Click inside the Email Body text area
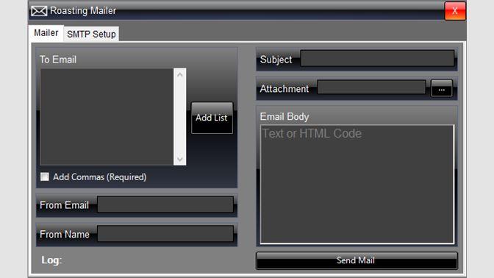Image resolution: width=494 pixels, height=278 pixels. point(357,185)
